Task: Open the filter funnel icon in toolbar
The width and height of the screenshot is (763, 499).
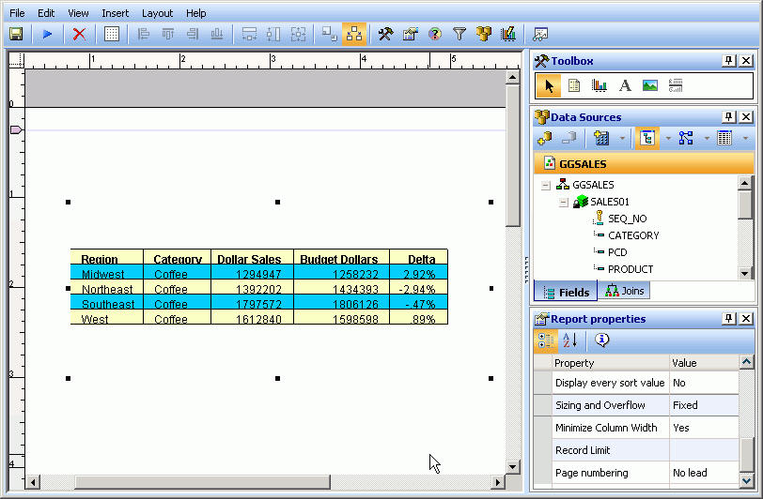Action: click(x=459, y=34)
